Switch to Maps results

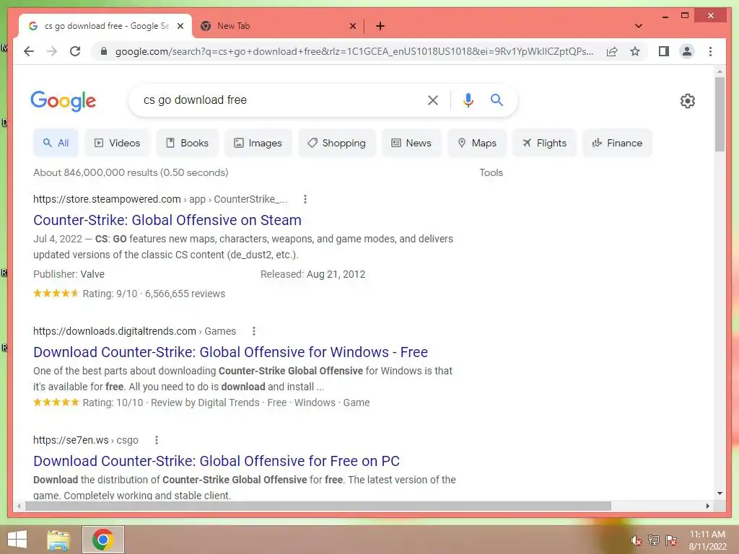(477, 143)
